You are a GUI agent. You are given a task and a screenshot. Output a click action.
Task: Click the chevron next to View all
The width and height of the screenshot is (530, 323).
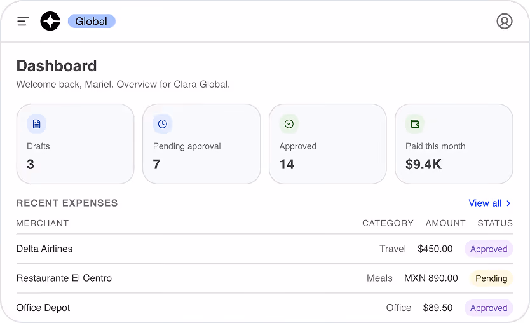click(x=508, y=203)
